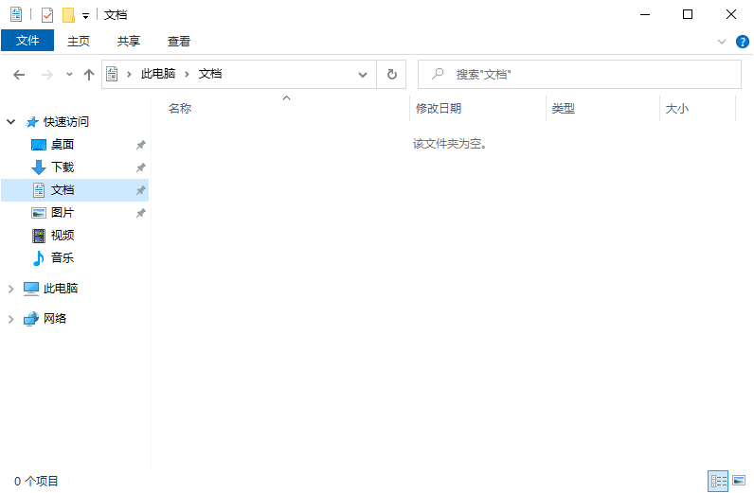Navigate back with the left arrow
The height and width of the screenshot is (493, 754).
click(20, 74)
